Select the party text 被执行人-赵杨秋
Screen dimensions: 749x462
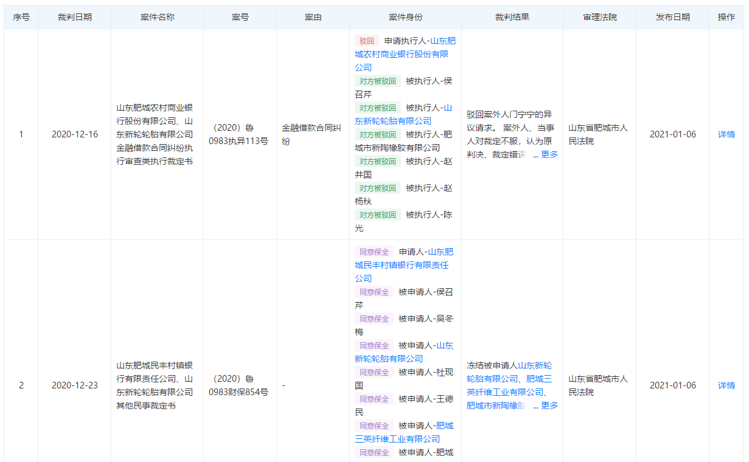point(403,195)
